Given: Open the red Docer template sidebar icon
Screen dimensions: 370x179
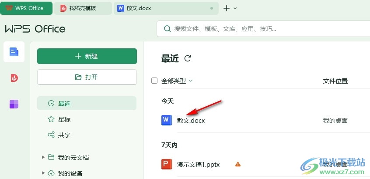Looking at the screenshot, I should (14, 78).
